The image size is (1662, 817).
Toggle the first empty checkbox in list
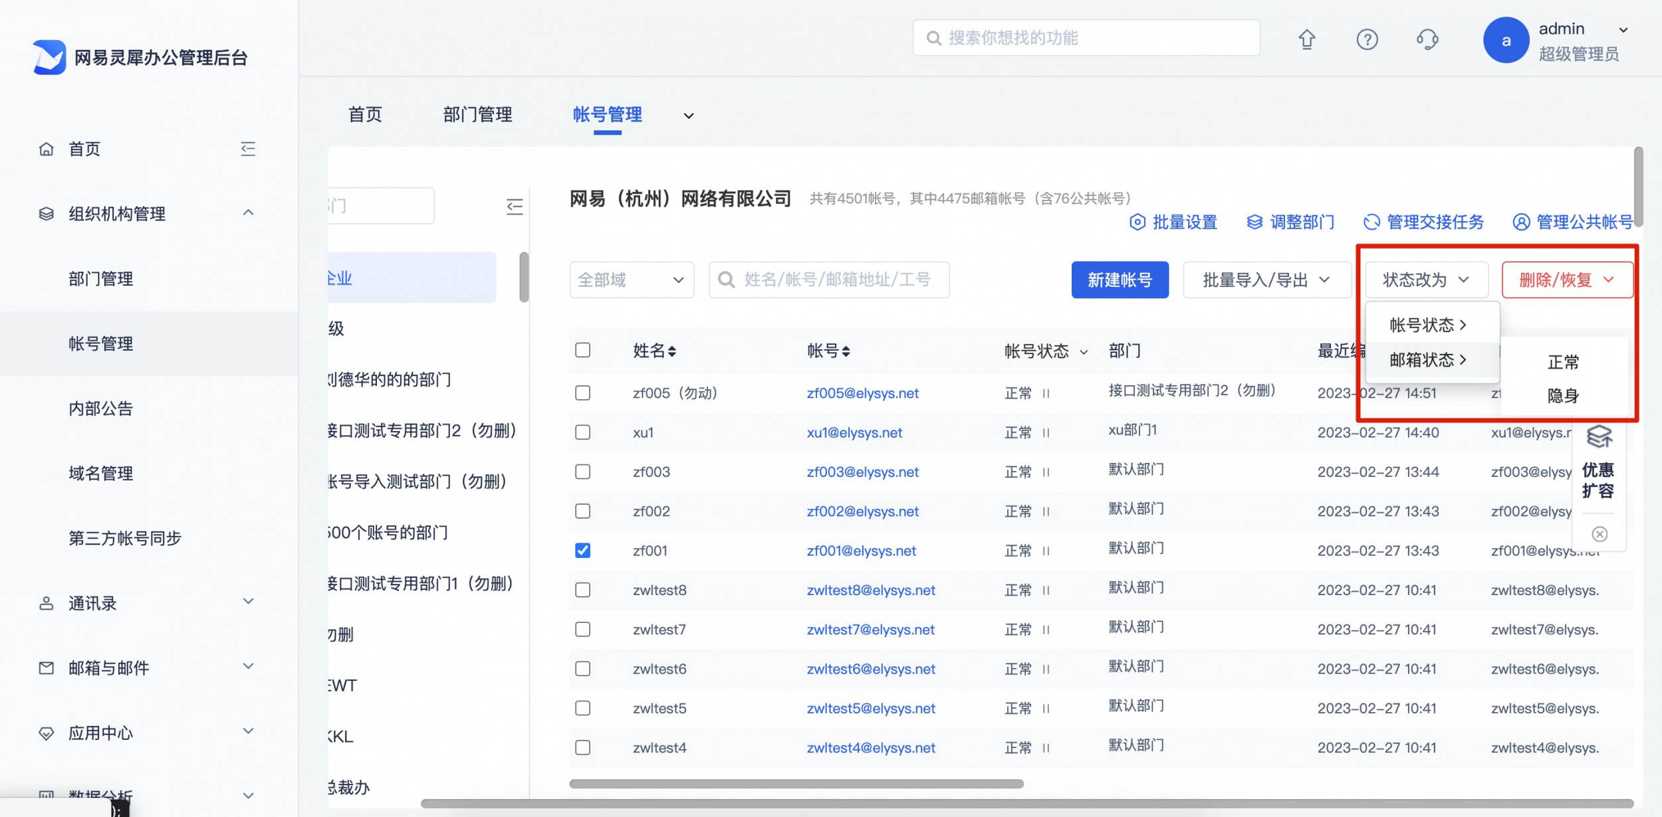point(582,392)
